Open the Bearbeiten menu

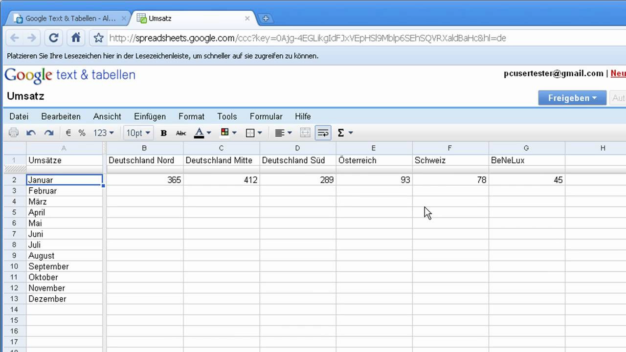[x=61, y=116]
